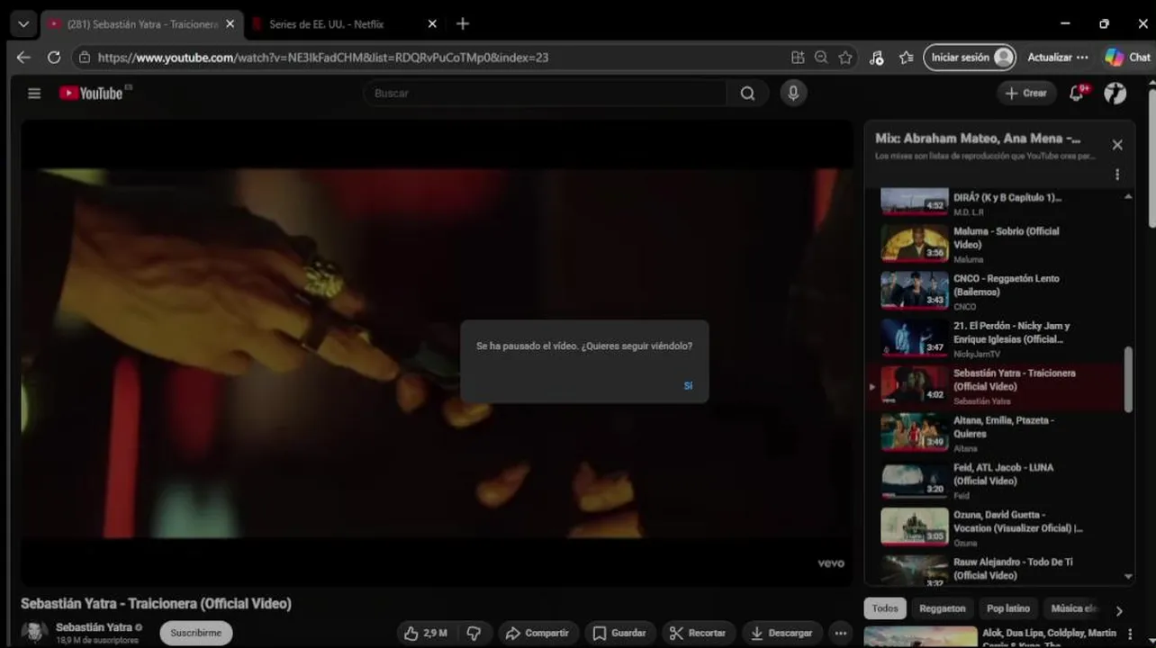
Task: Select the Música electrónica filter chip
Action: point(1073,608)
